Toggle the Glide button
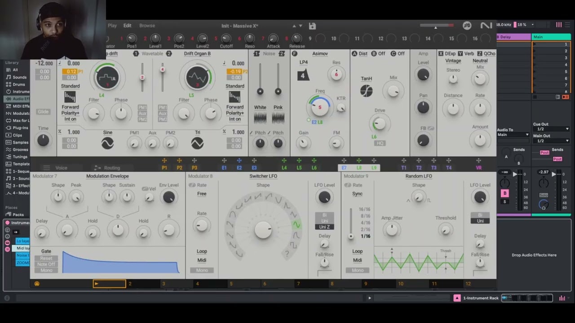 (x=43, y=112)
